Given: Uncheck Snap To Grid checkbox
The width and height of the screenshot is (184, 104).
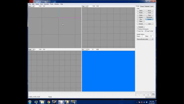Looking at the screenshot, I should click(145, 31).
